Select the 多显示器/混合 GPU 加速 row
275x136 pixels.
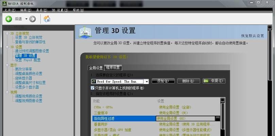[156, 130]
